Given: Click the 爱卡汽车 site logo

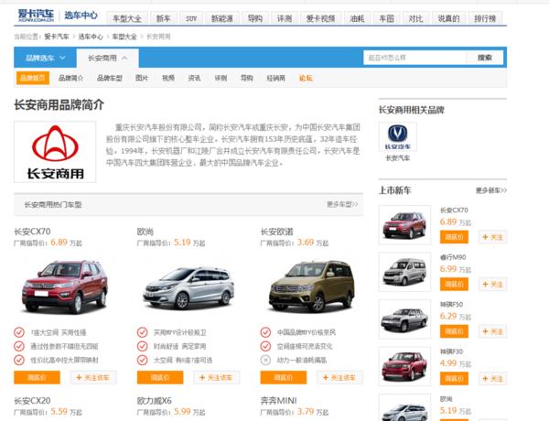Looking at the screenshot, I should (x=36, y=16).
